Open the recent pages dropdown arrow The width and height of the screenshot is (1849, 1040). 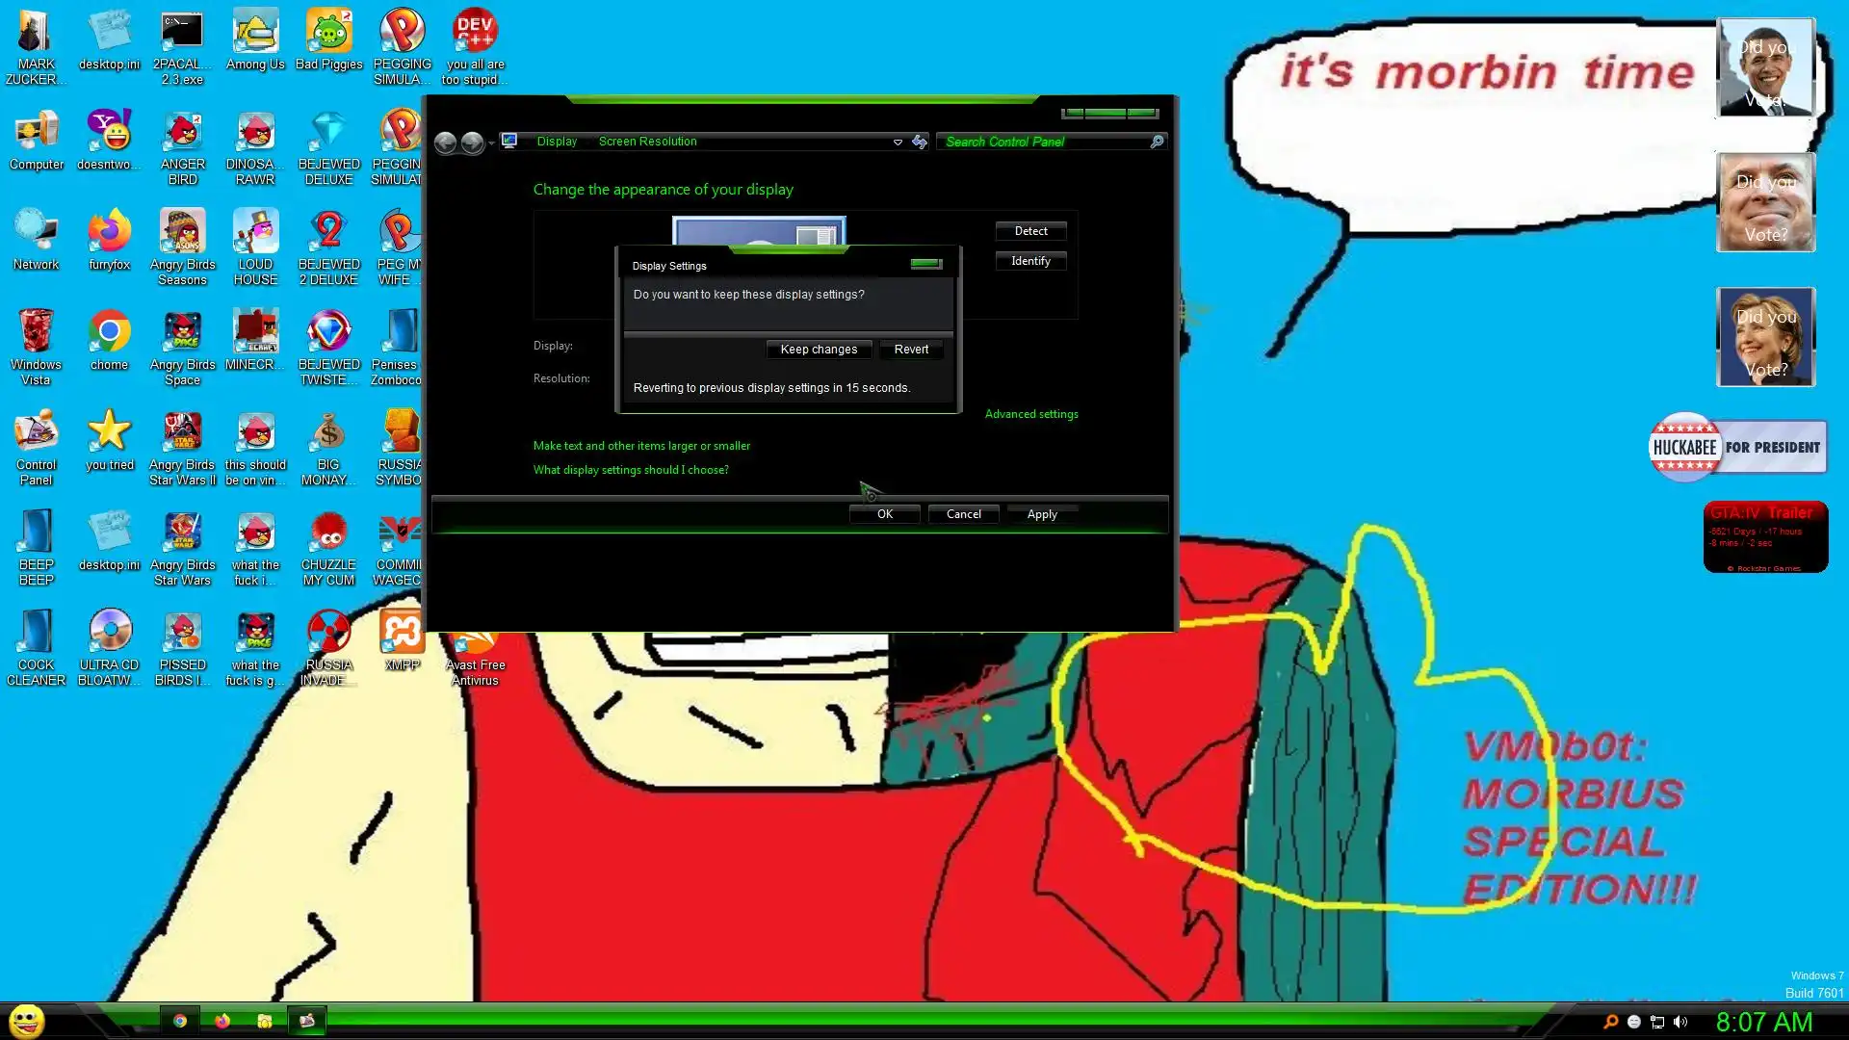point(491,143)
